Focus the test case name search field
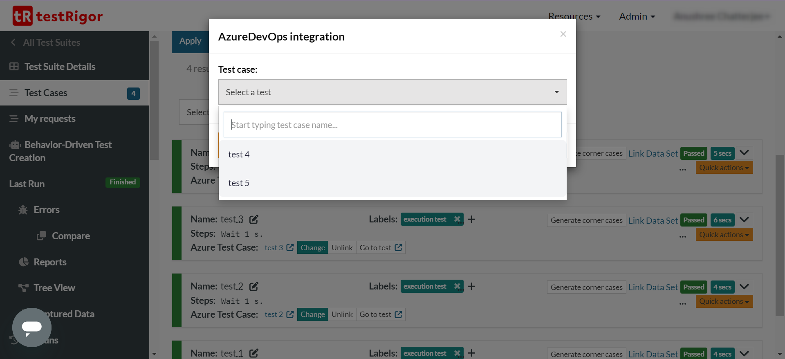The height and width of the screenshot is (359, 785). point(392,125)
